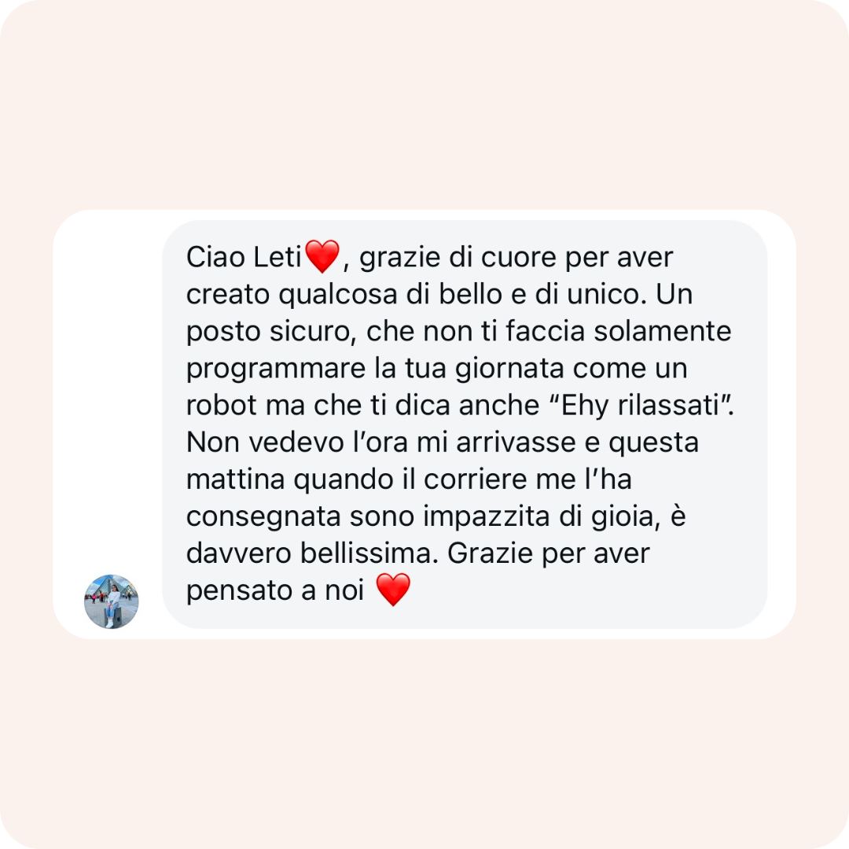This screenshot has height=849, width=849.
Task: Click the phrase "Non vedevo l'ora"
Action: click(x=296, y=443)
